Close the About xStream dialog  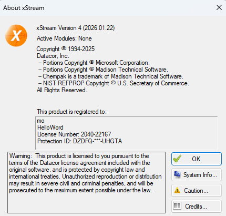pyautogui.click(x=219, y=7)
